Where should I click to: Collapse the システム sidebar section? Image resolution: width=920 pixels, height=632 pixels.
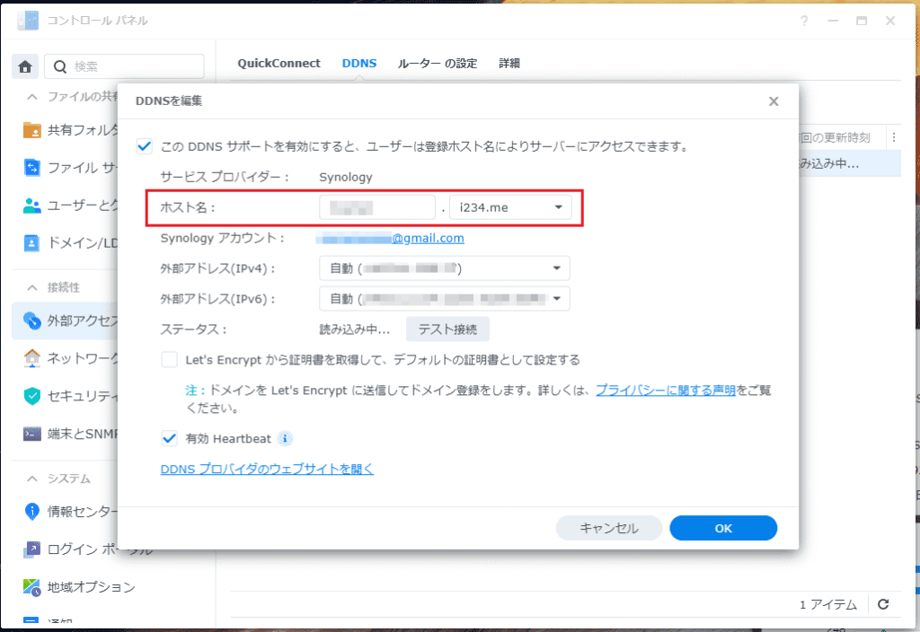tap(32, 478)
